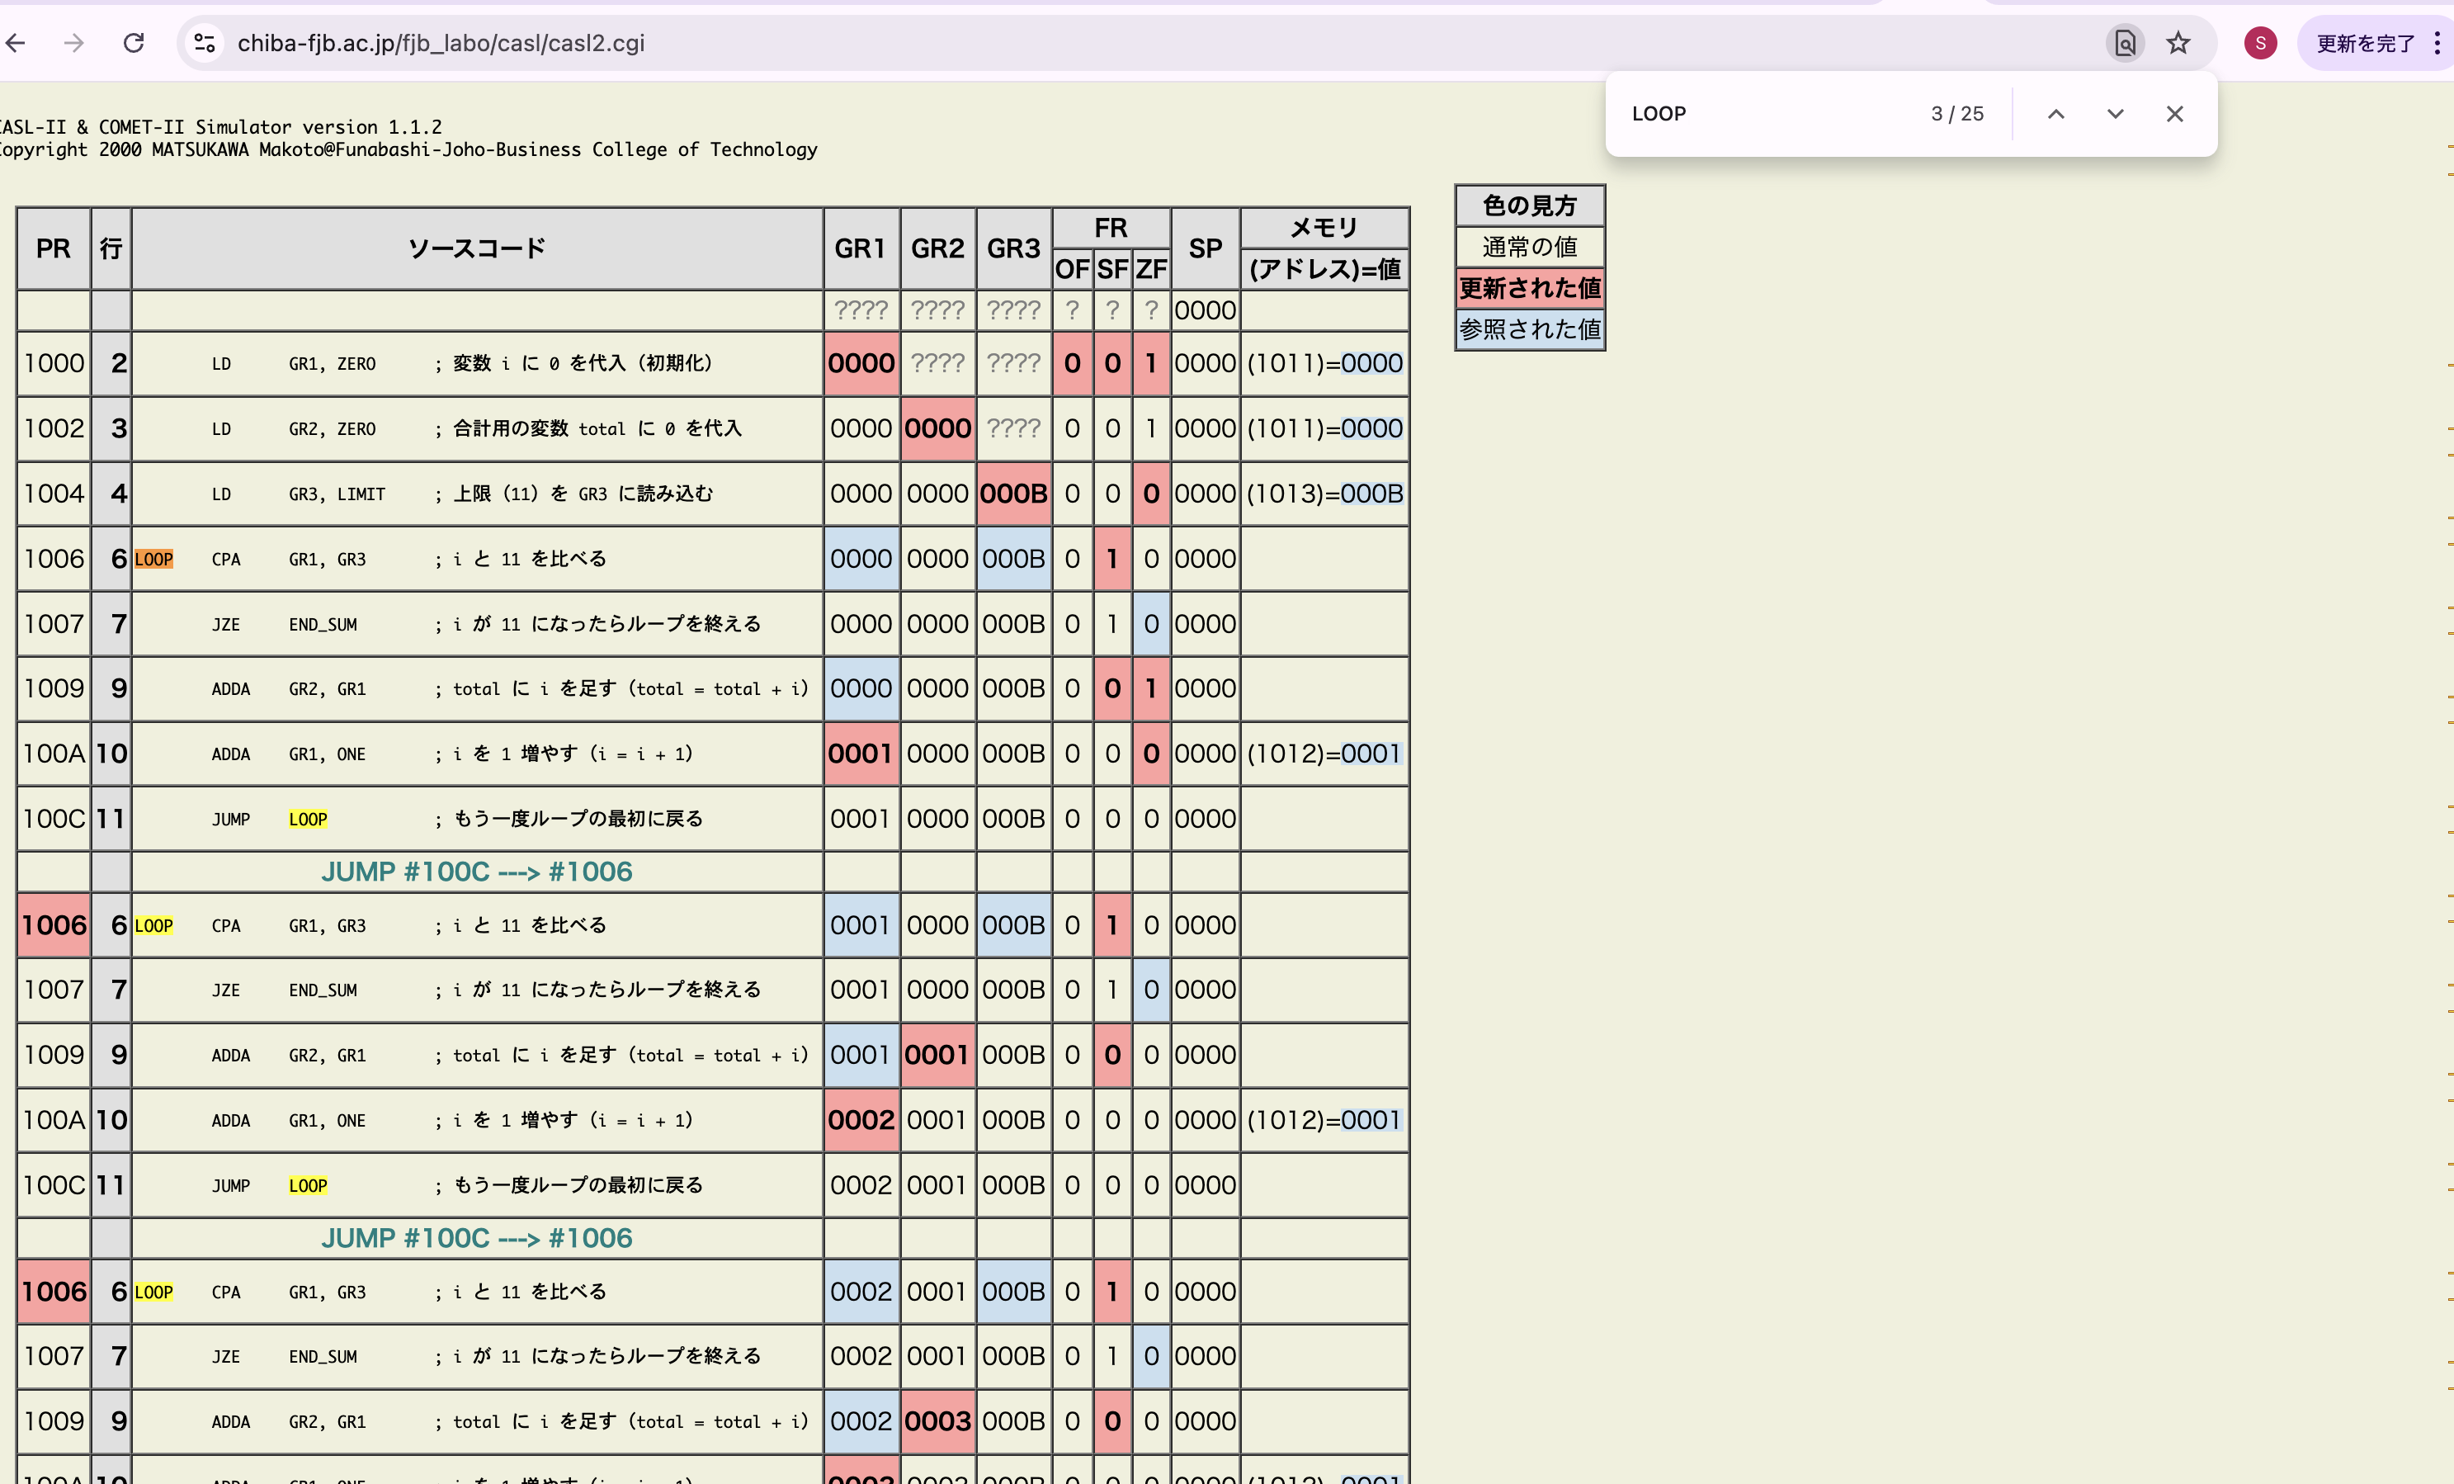Click the browser back navigation icon
The image size is (2454, 1484).
click(16, 43)
